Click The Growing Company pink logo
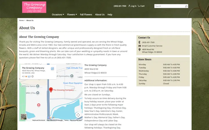This screenshot has height=130, width=209. coord(34,7)
